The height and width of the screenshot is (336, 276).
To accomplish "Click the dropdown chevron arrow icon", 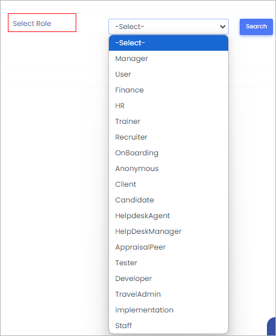I will pyautogui.click(x=223, y=27).
